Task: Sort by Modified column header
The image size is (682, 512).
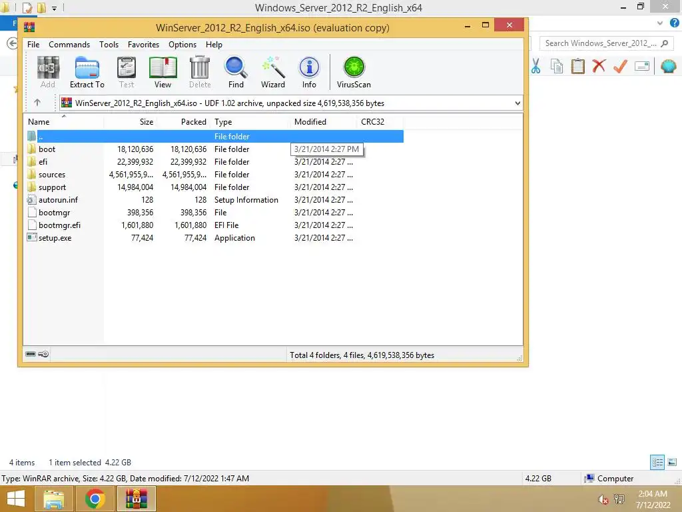Action: click(x=323, y=122)
